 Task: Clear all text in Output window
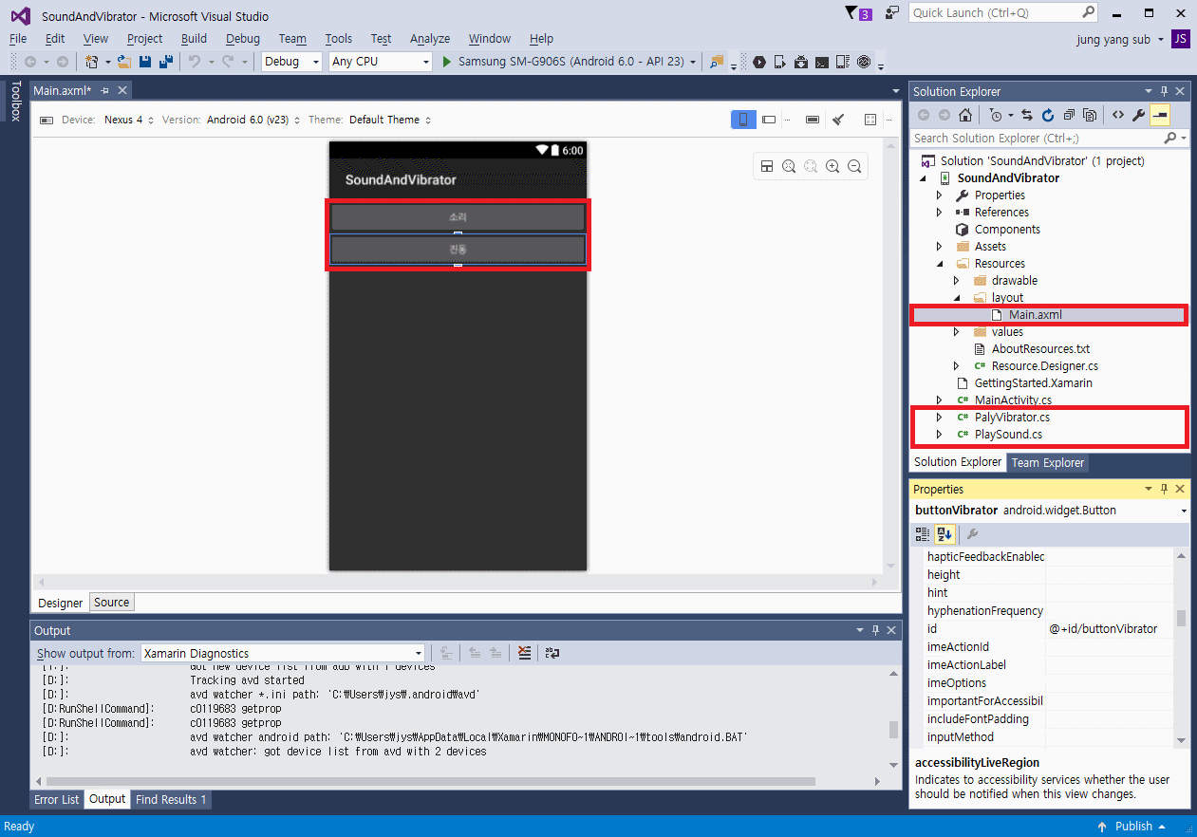coord(525,653)
